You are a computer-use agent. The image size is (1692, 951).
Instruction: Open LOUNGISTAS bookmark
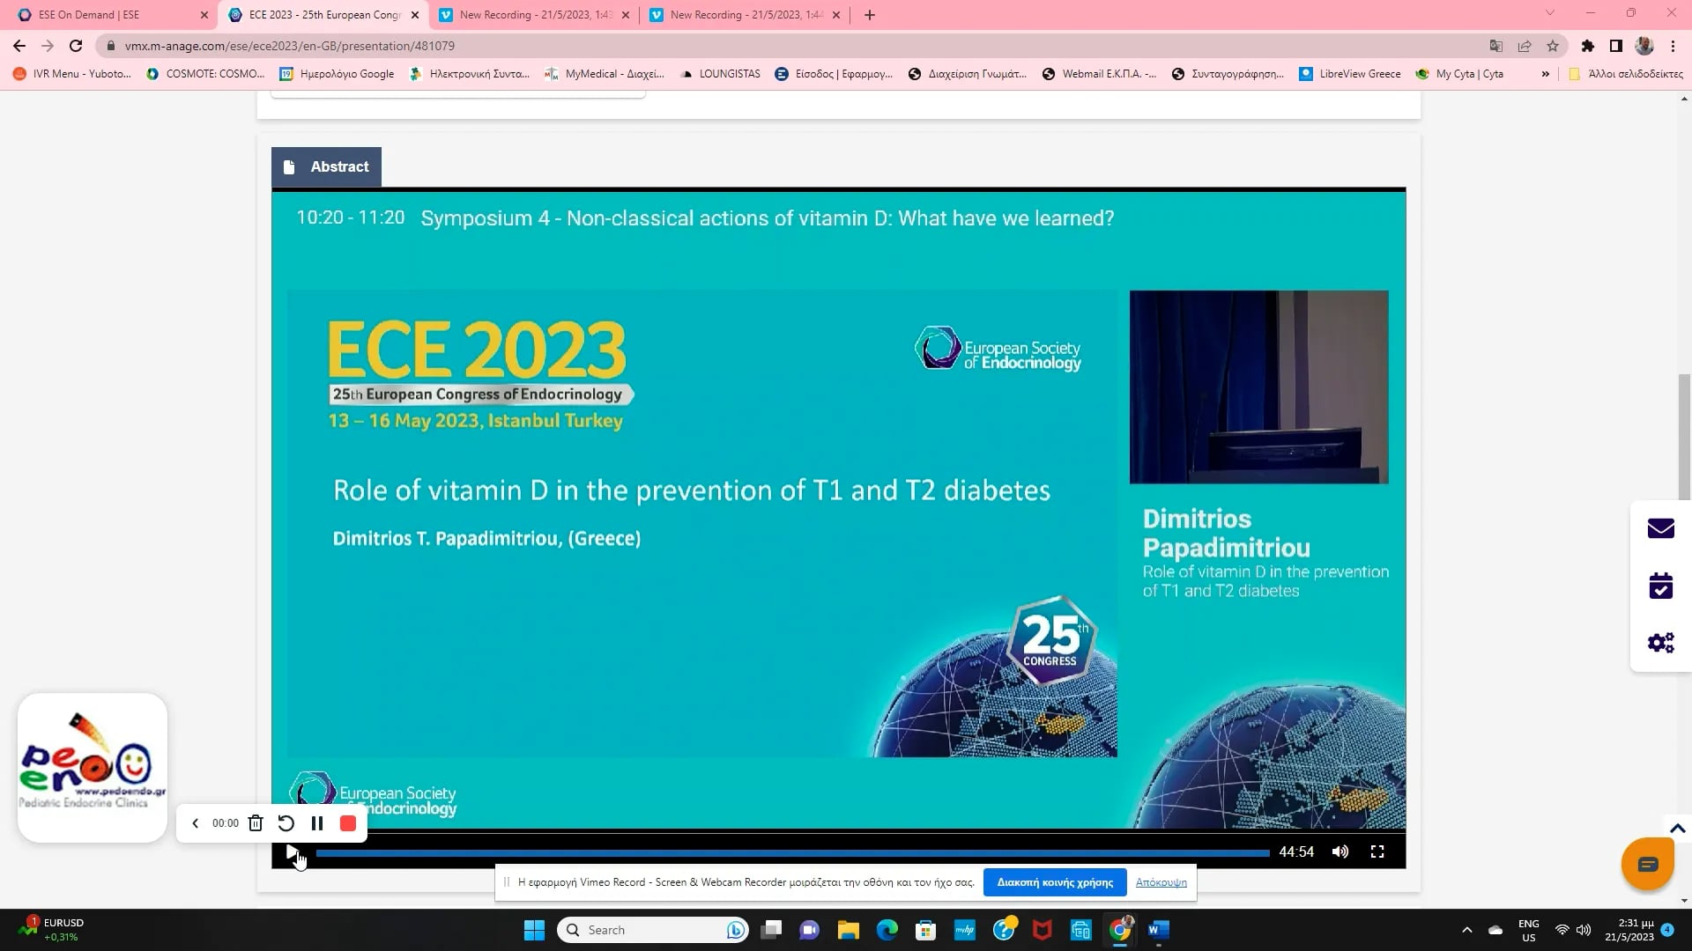pyautogui.click(x=720, y=74)
